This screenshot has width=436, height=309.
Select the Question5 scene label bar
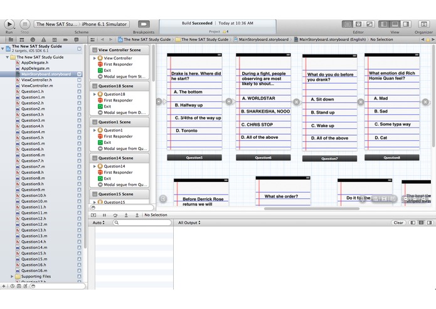click(x=194, y=158)
